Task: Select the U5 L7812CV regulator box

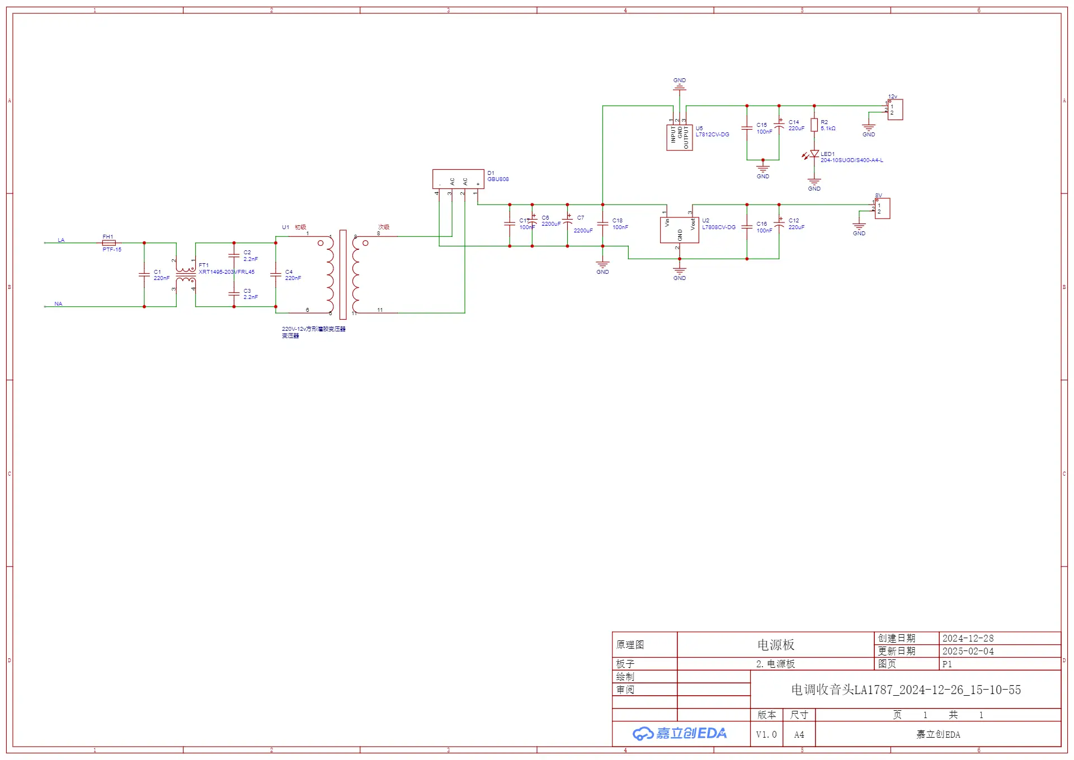Action: 679,137
